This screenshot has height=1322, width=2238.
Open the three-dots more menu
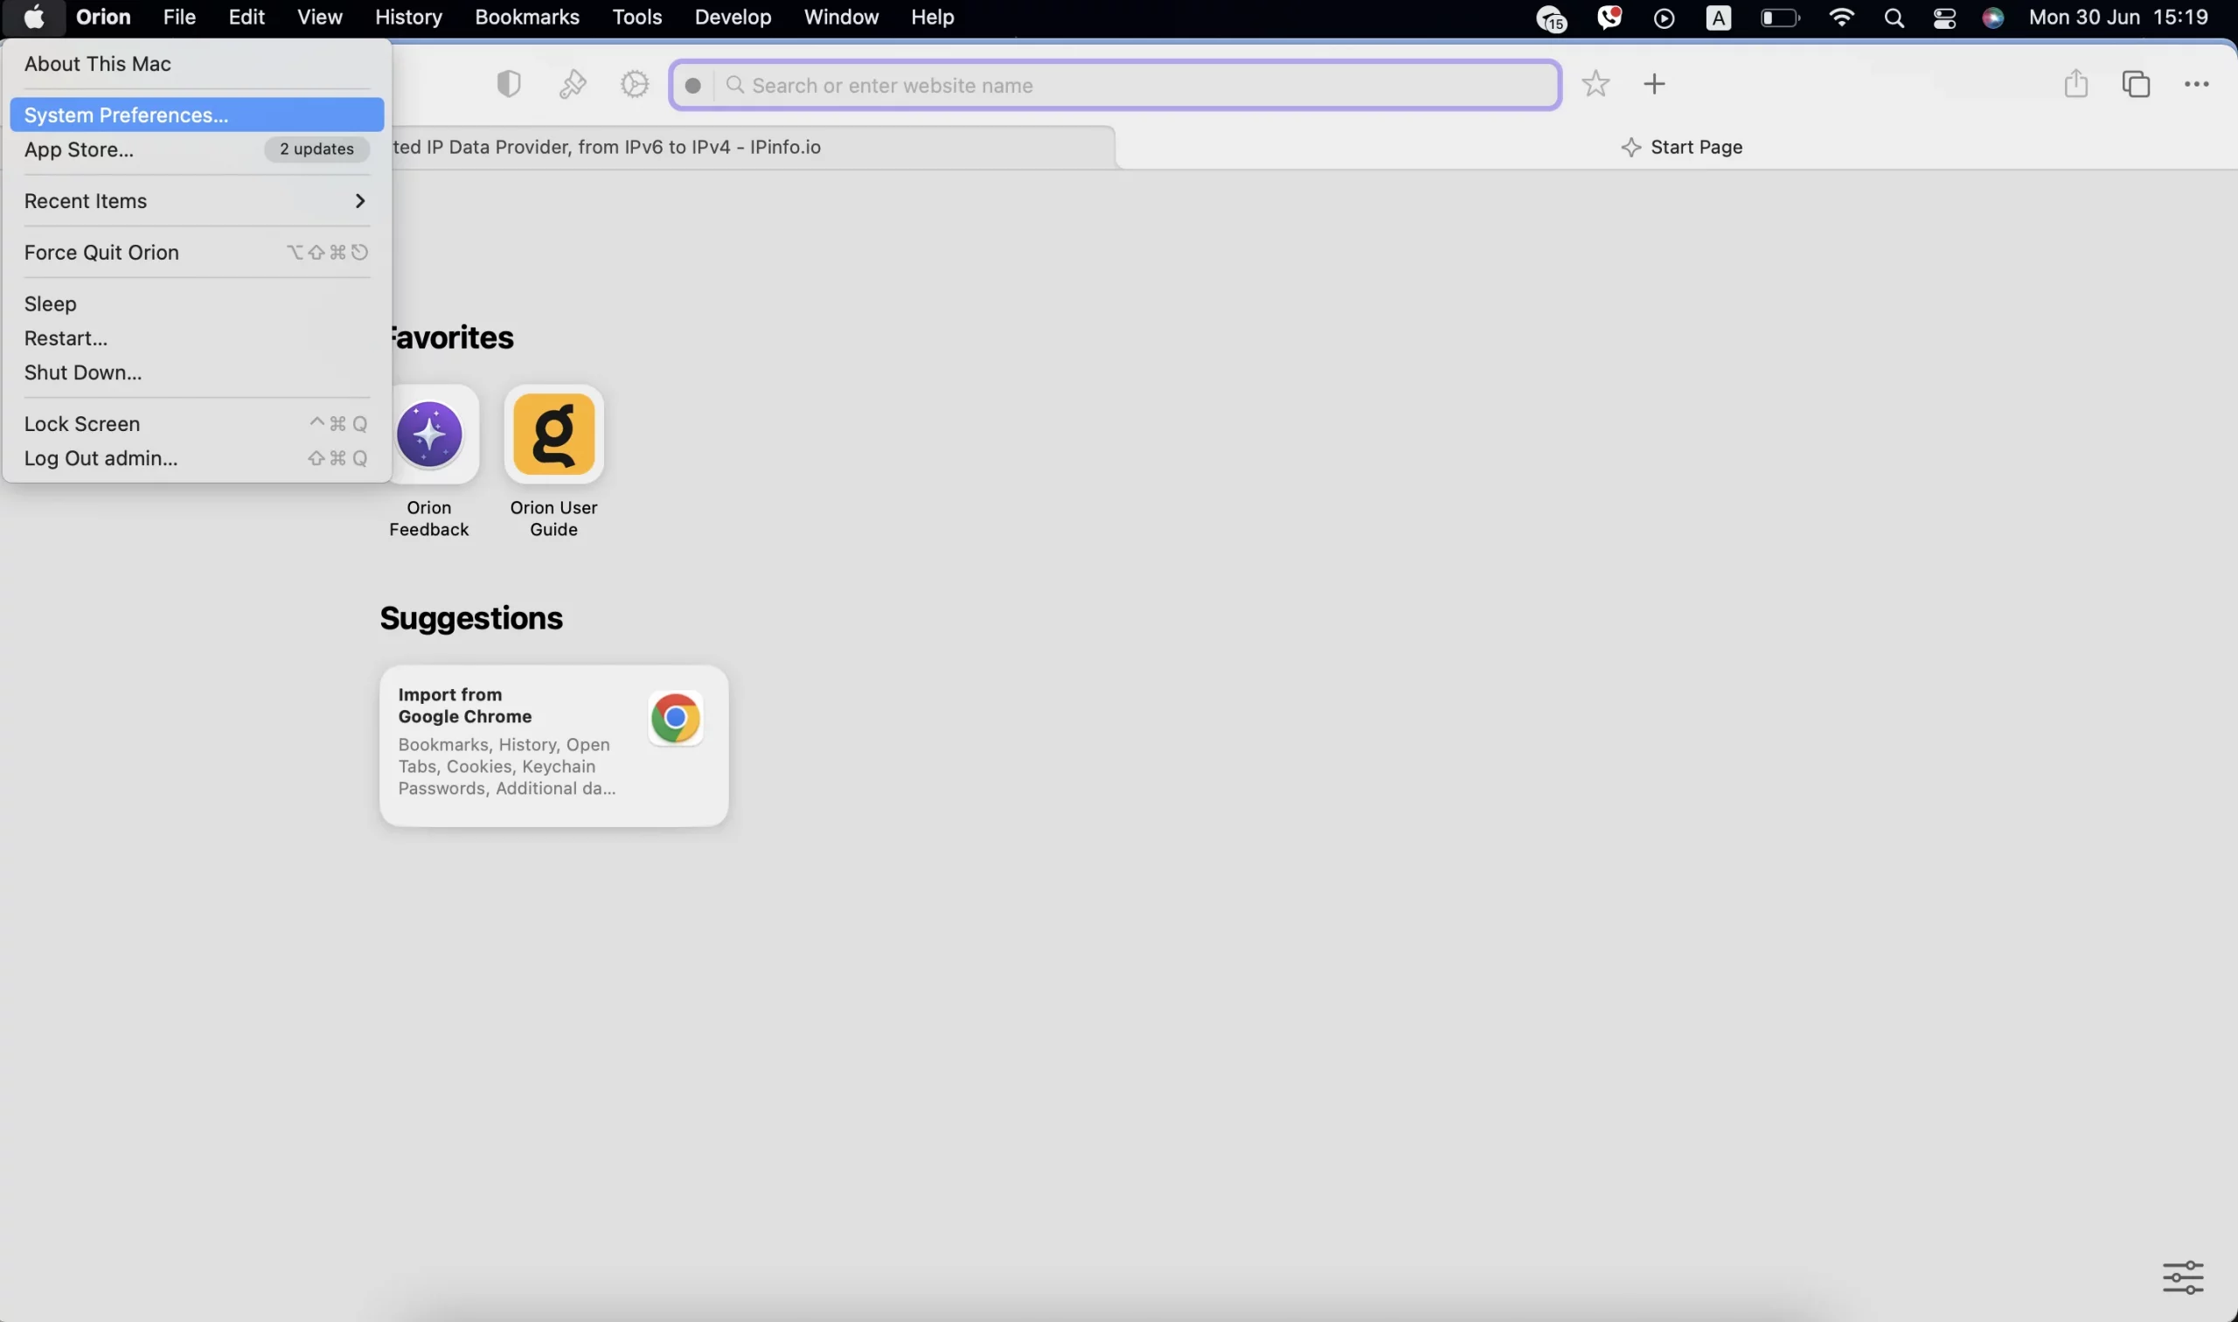click(x=2196, y=85)
